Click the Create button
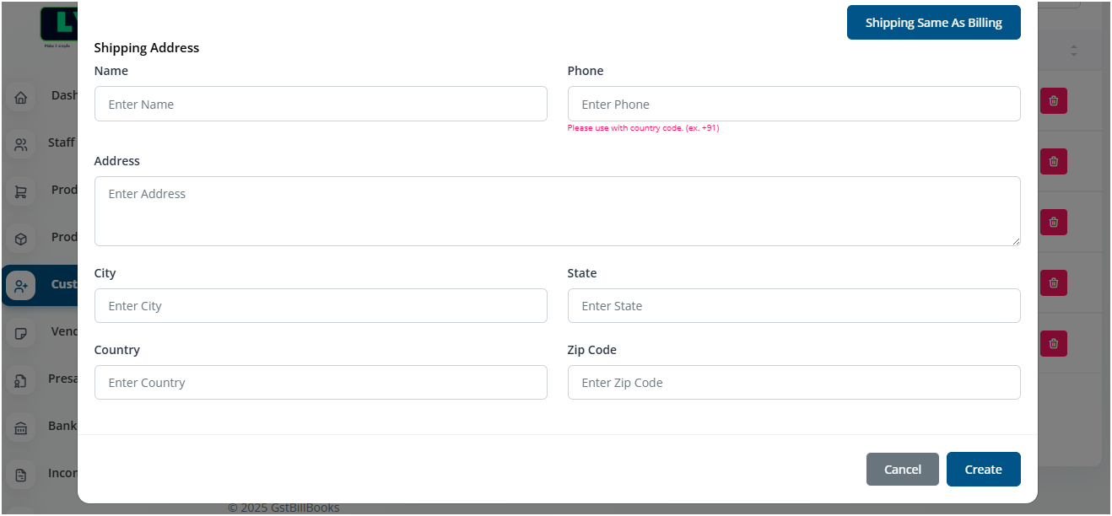 (x=983, y=470)
